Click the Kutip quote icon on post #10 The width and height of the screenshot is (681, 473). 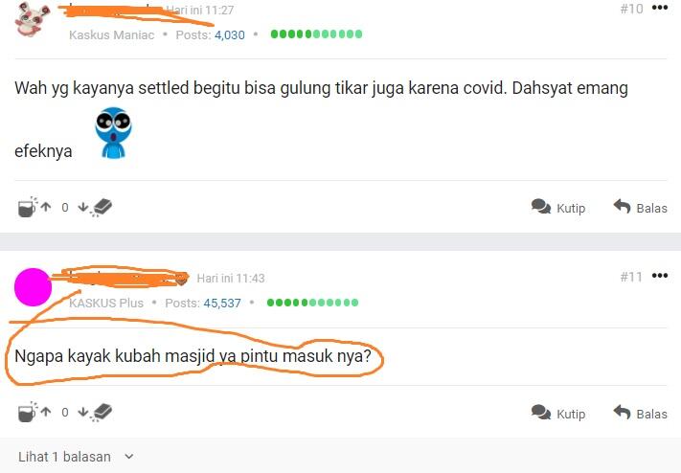tap(541, 206)
